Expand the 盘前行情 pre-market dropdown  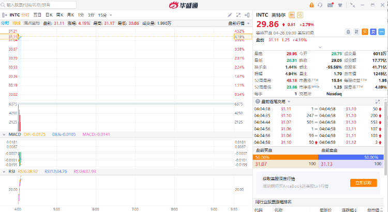point(239,23)
